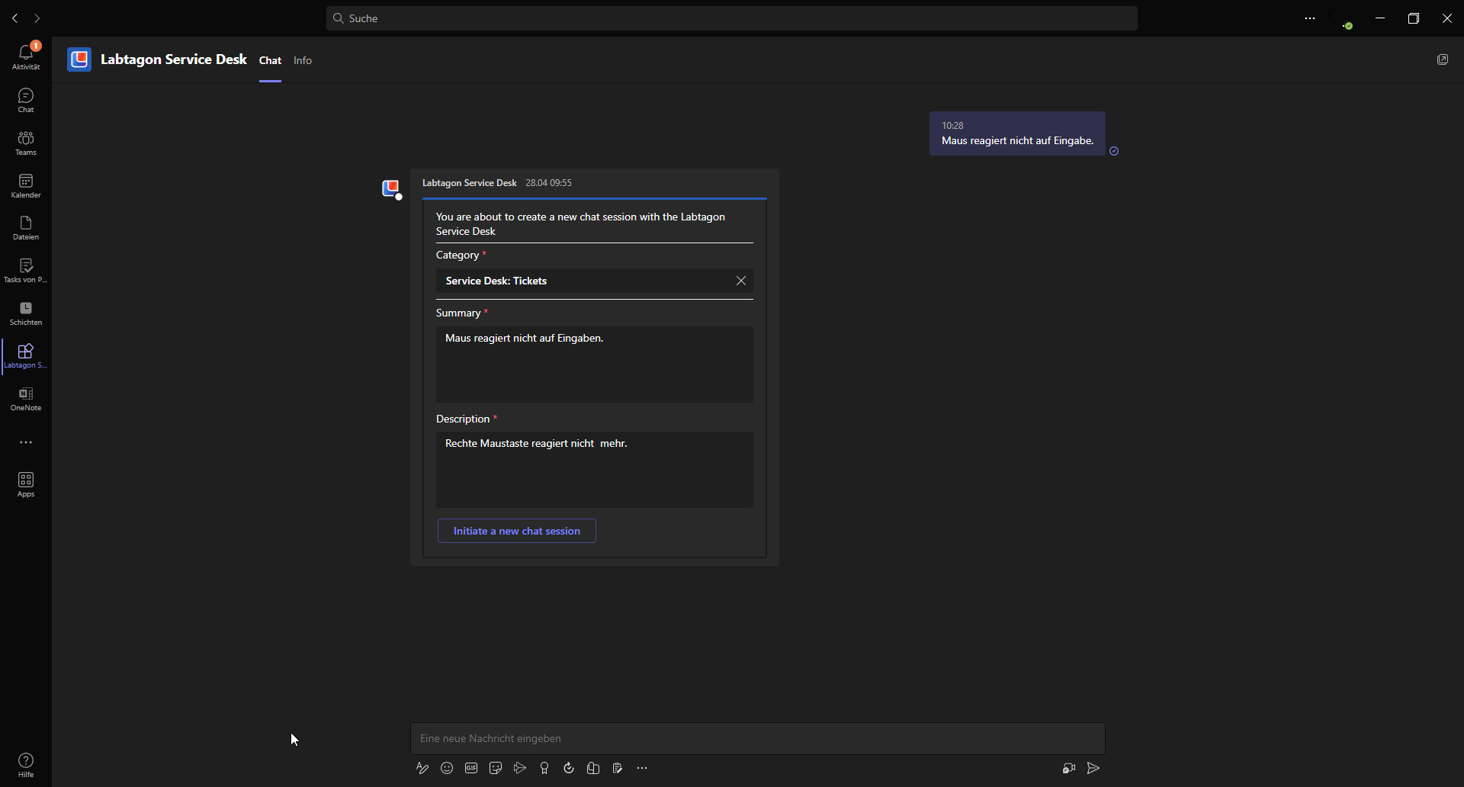Click the sender name Labtagon Service Desk
This screenshot has width=1464, height=787.
pyautogui.click(x=470, y=183)
